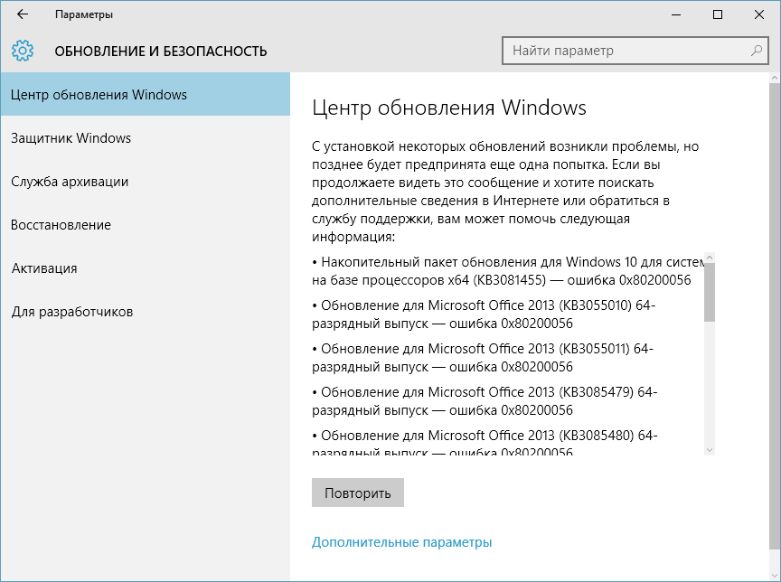Click the KB3081455 cumulative update error entry
This screenshot has height=582, width=781.
tap(508, 271)
